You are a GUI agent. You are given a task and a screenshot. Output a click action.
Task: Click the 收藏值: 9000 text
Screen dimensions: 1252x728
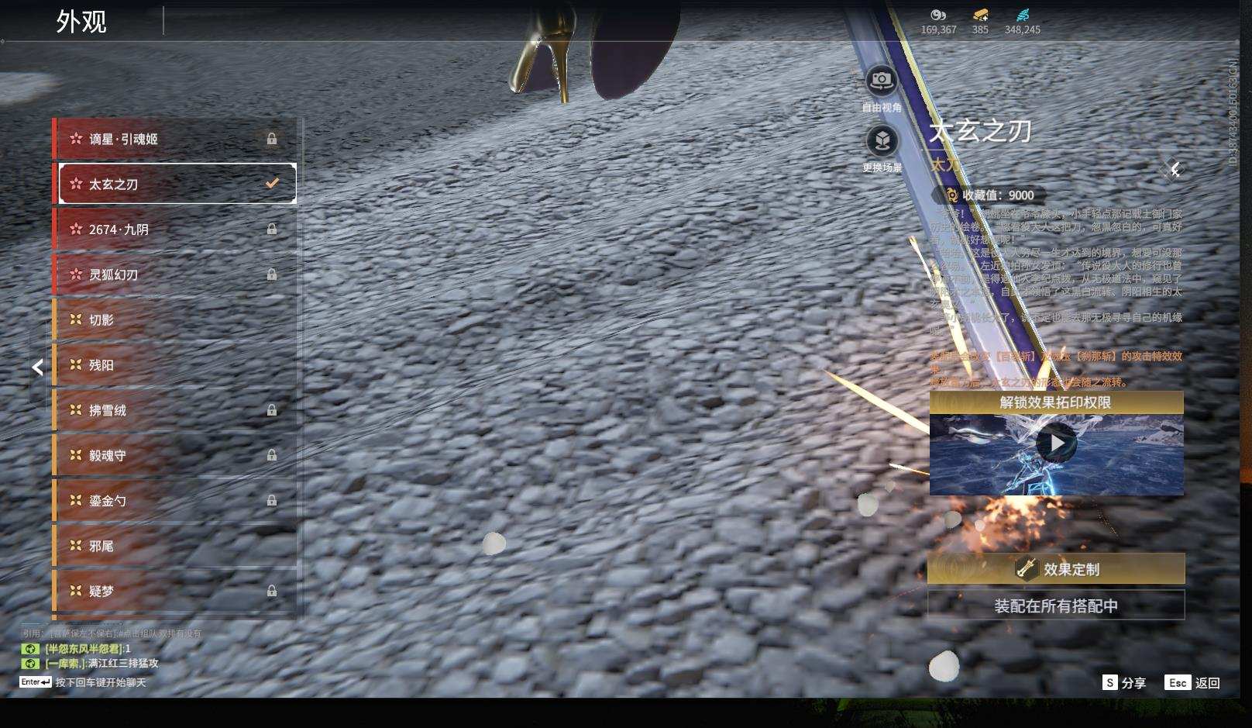click(x=998, y=195)
